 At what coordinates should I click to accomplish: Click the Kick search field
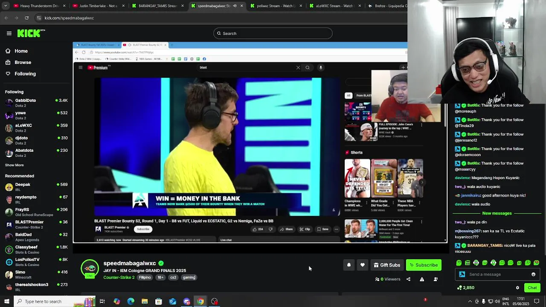273,33
